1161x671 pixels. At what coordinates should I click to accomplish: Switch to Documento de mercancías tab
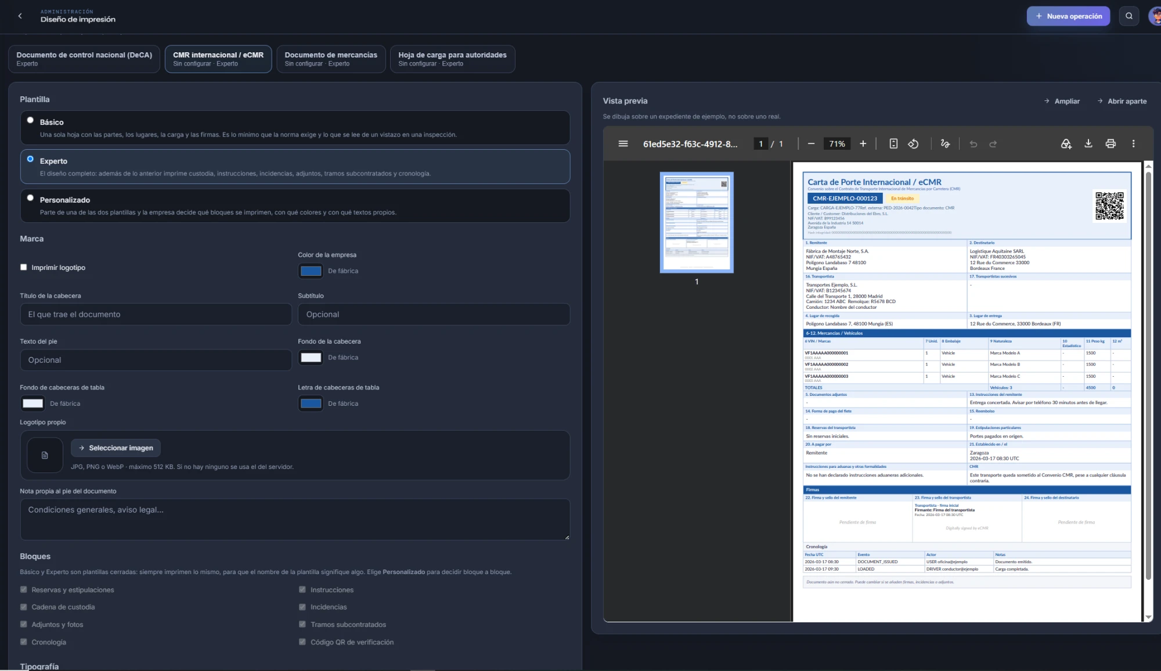331,59
